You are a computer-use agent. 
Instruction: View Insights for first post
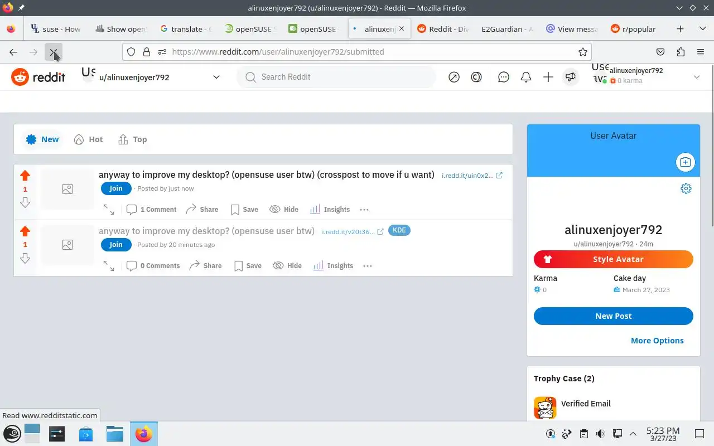pos(330,210)
